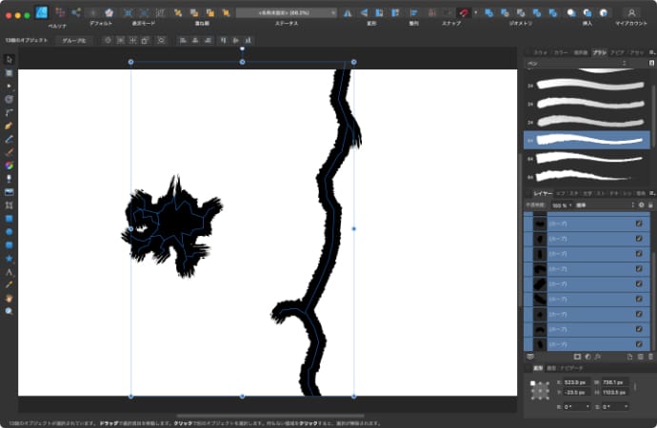Screen dimensions: 657x428
Task: Toggle visibility checkbox of the first curve layer
Action: [639, 224]
